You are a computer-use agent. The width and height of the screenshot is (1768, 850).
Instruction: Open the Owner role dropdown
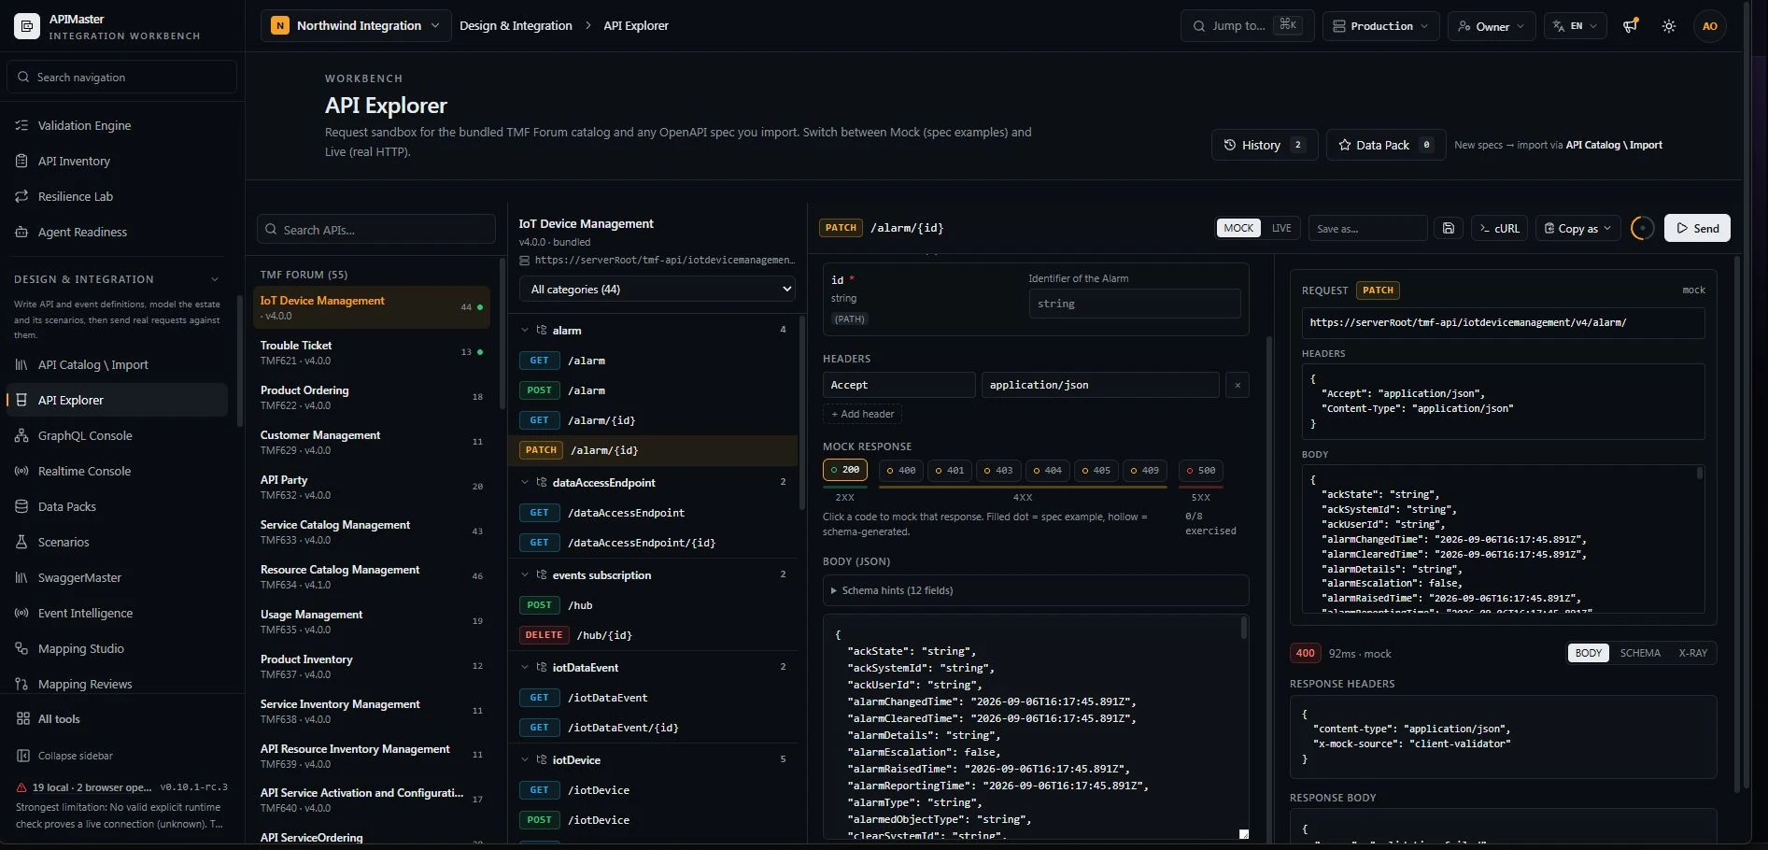coord(1492,26)
